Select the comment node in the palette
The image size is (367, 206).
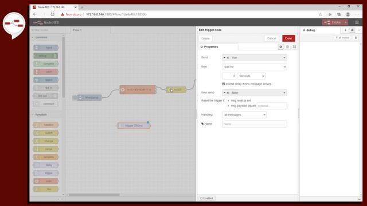point(46,104)
